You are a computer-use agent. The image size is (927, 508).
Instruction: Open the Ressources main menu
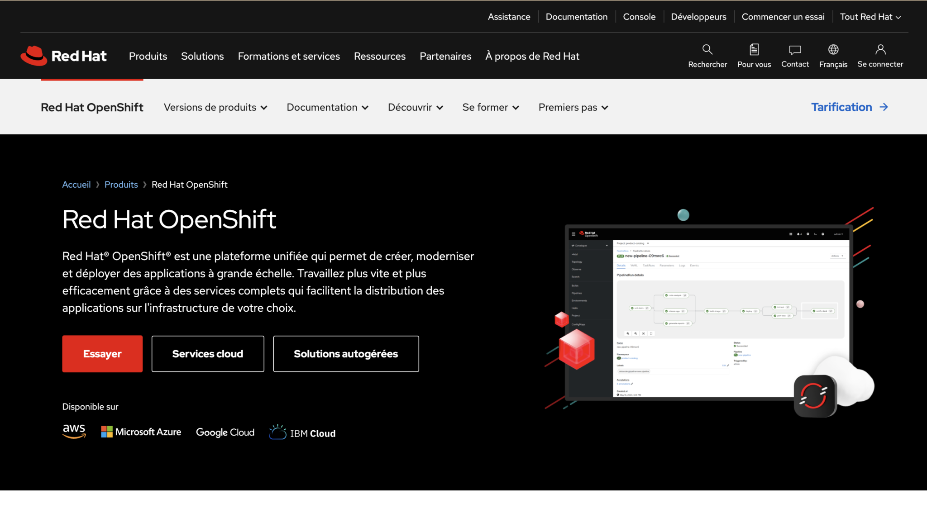pyautogui.click(x=380, y=56)
